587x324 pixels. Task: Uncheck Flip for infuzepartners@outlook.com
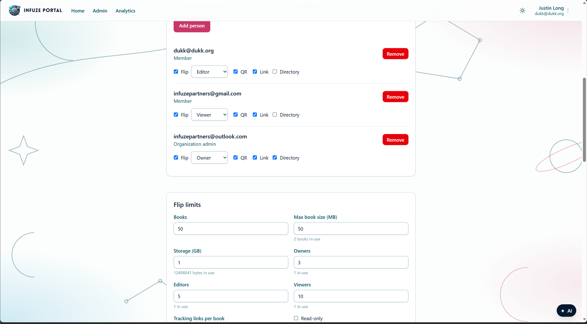(176, 157)
